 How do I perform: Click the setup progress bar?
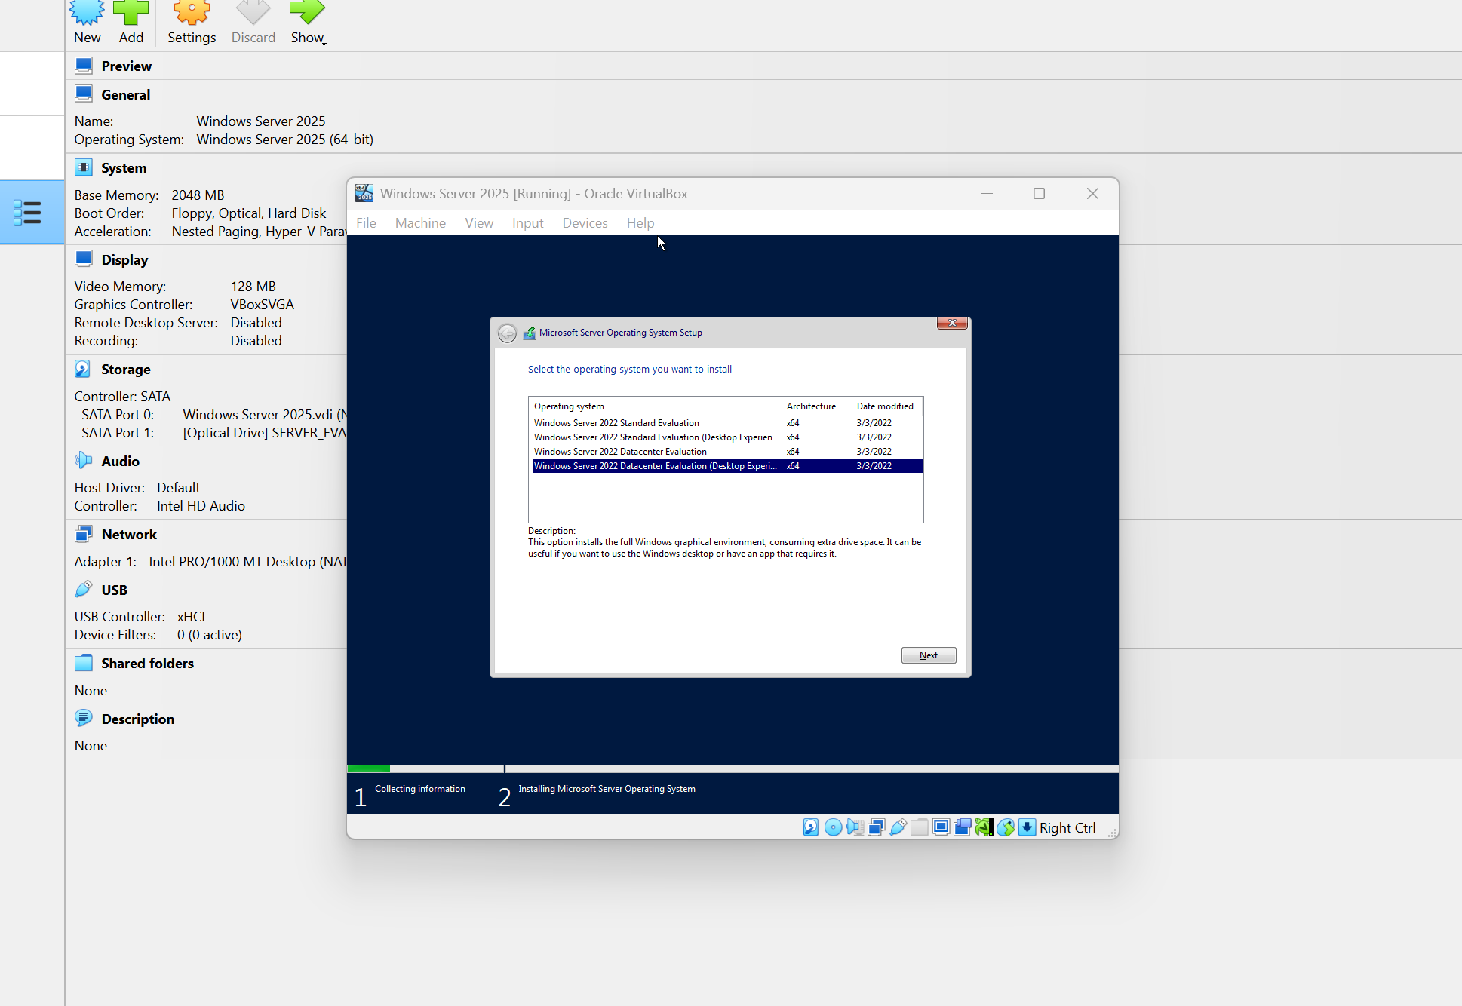[733, 768]
